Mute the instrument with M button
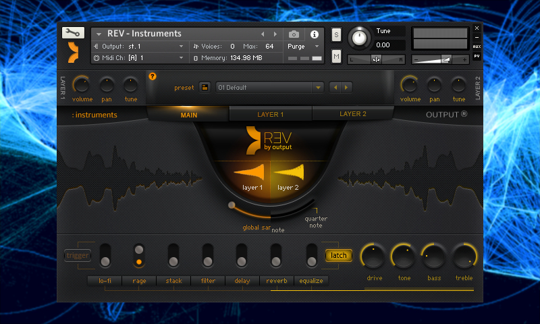This screenshot has width=540, height=324. (336, 56)
